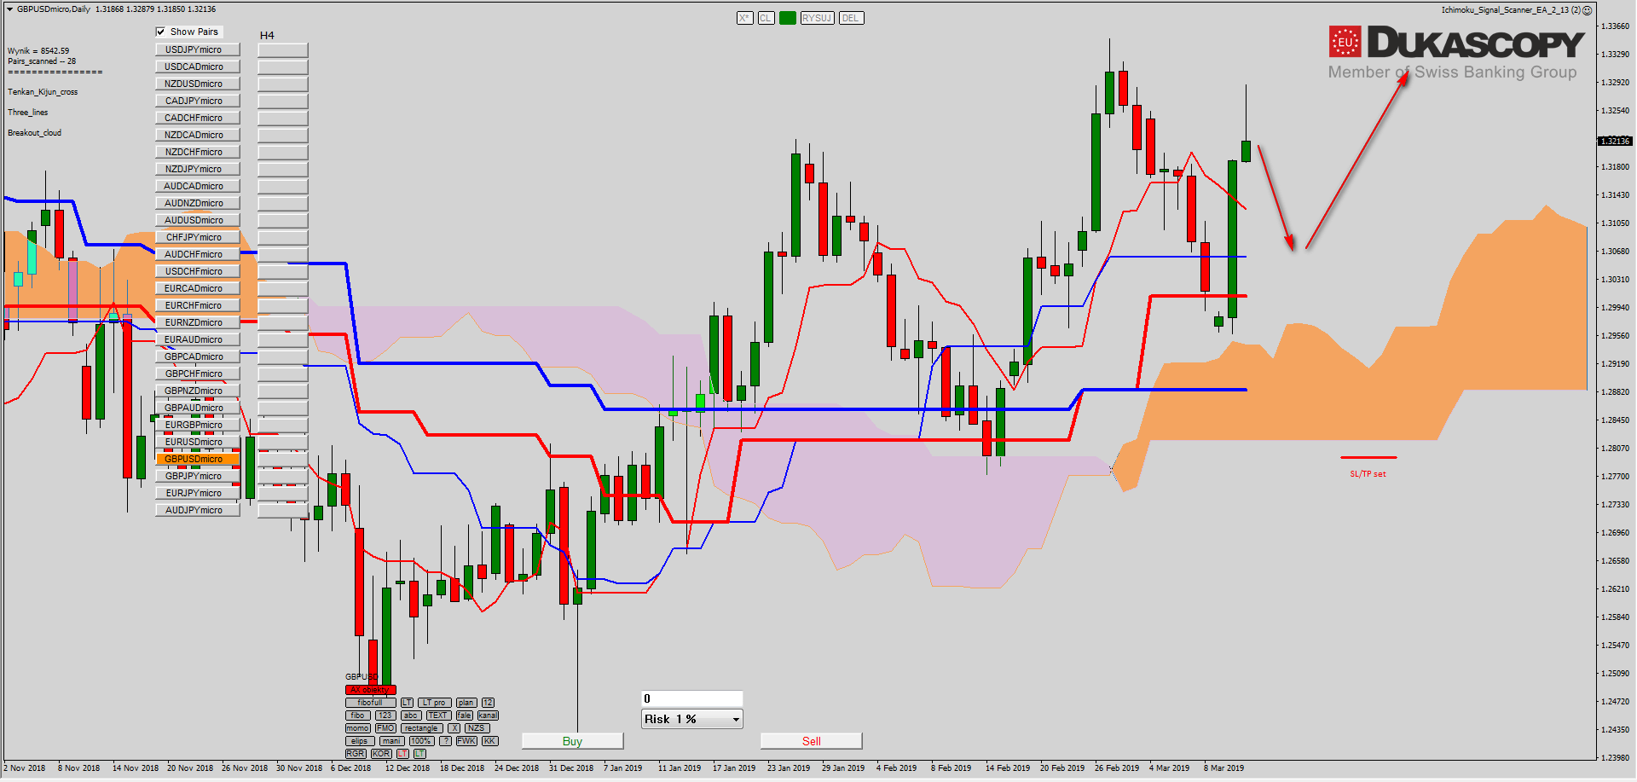This screenshot has height=782, width=1637.
Task: Click the elips shape tool
Action: point(359,741)
